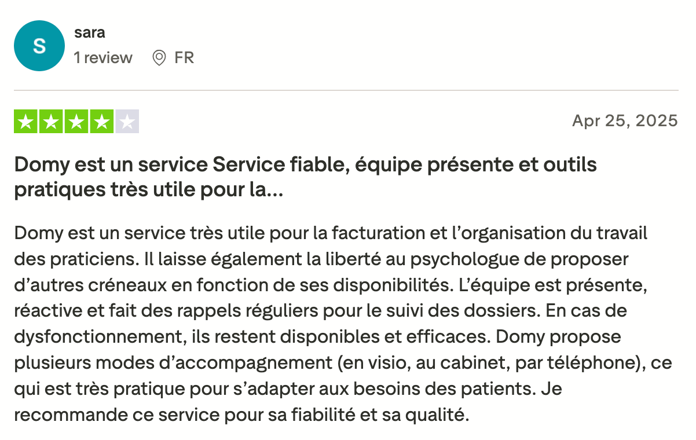Click the "FR" country label
The height and width of the screenshot is (440, 696).
click(x=184, y=58)
